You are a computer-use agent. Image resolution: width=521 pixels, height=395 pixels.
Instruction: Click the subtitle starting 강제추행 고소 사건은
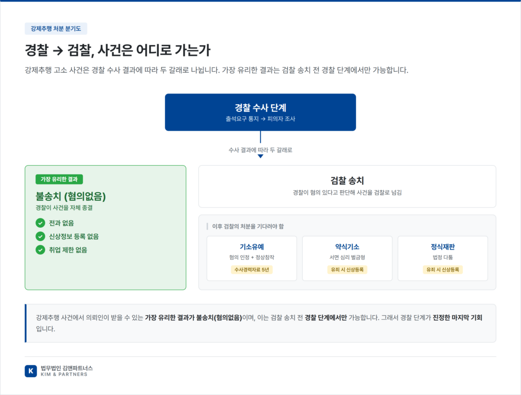[x=217, y=70]
